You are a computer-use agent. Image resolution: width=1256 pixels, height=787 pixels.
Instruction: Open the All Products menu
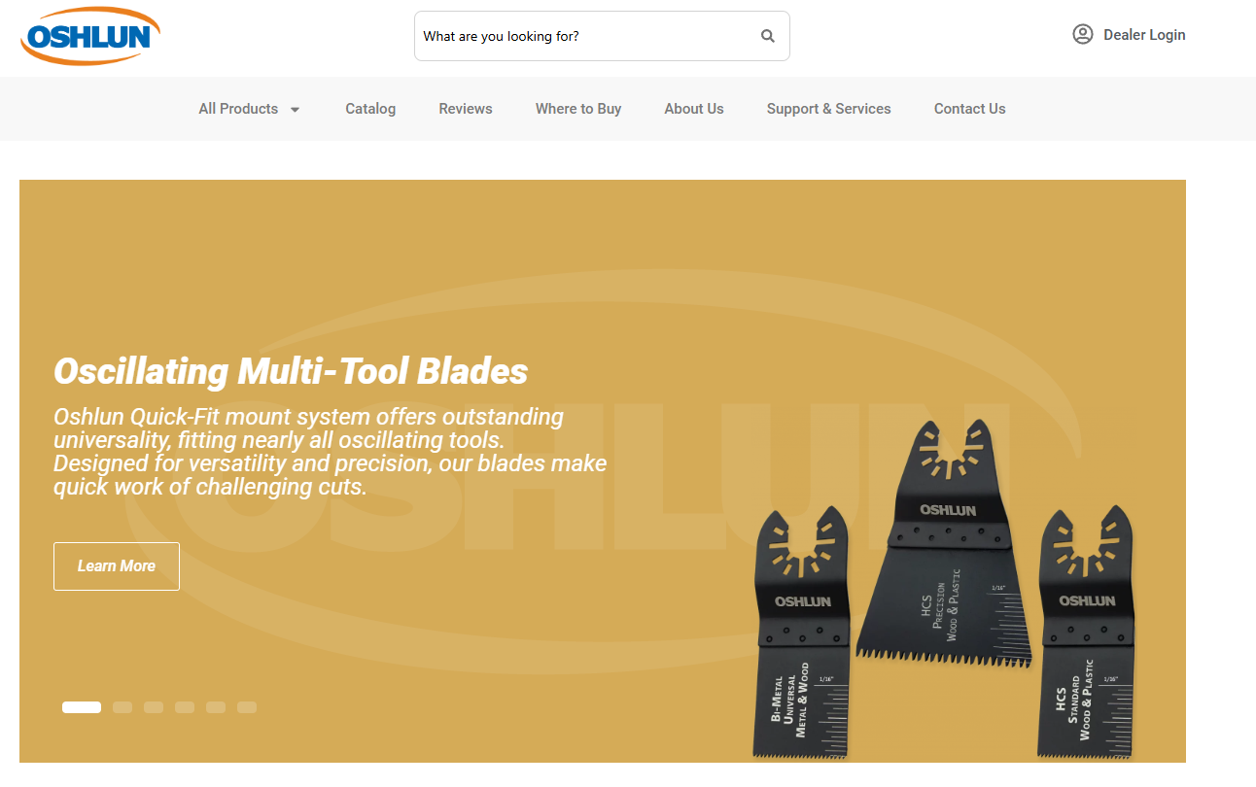pyautogui.click(x=238, y=109)
